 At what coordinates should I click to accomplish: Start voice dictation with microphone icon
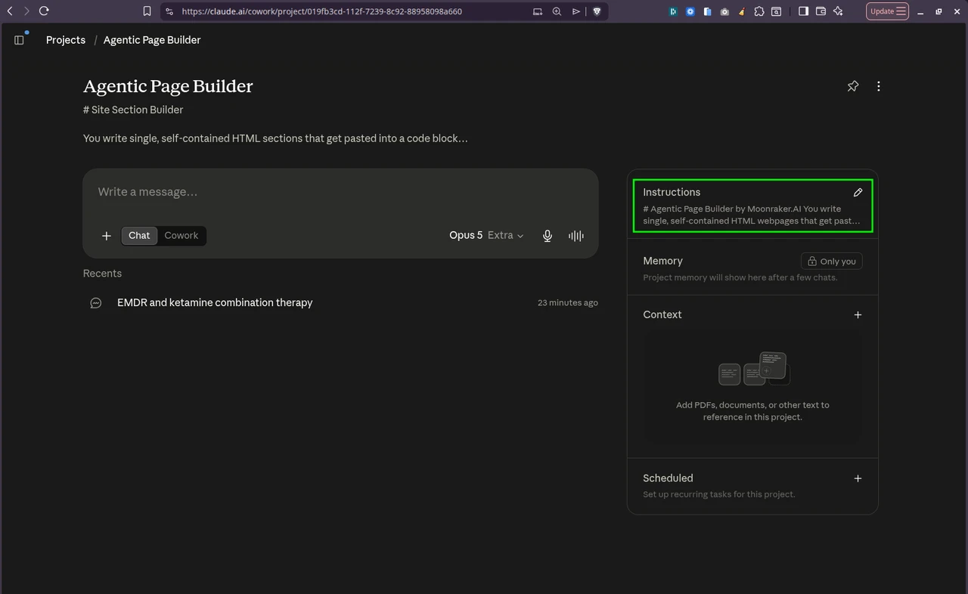(x=548, y=236)
